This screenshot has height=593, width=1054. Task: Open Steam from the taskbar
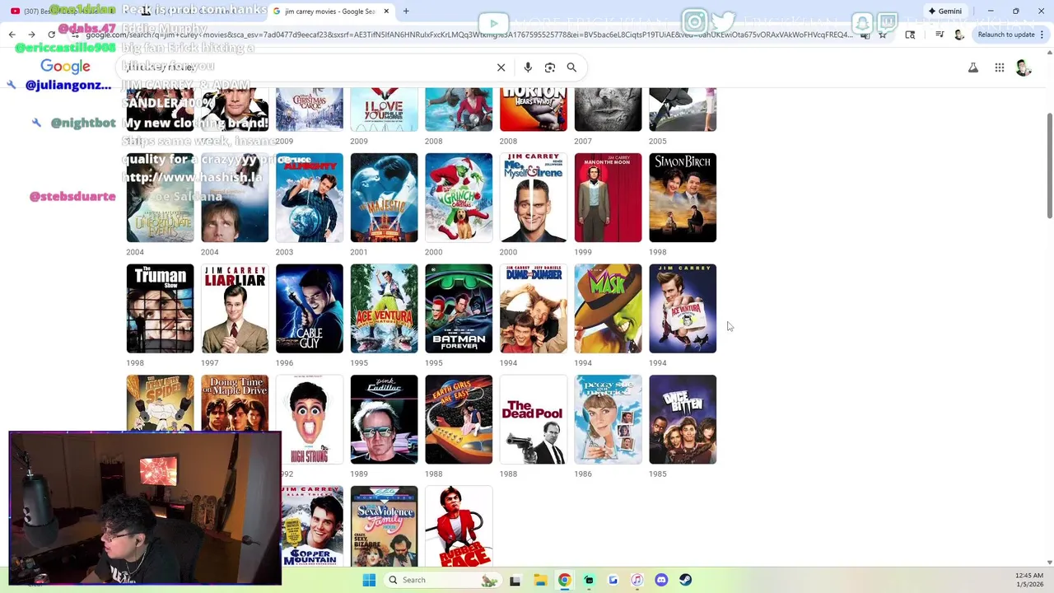click(x=685, y=580)
